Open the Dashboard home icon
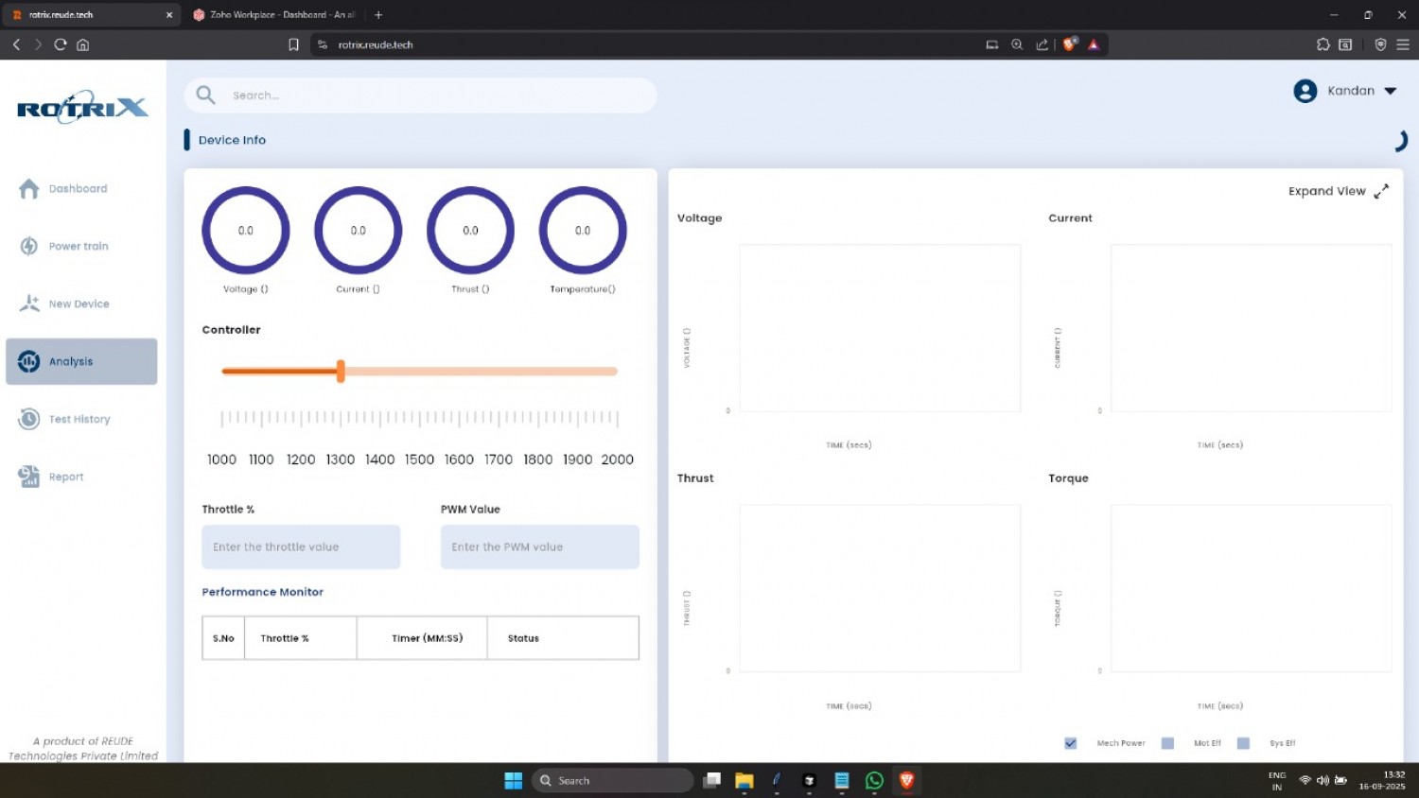This screenshot has width=1419, height=798. [29, 189]
